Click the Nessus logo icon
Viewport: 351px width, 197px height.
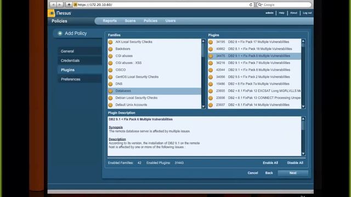[x=51, y=13]
